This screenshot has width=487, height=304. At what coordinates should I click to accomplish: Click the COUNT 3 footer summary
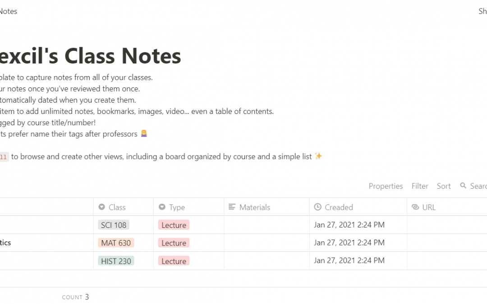[x=75, y=297]
